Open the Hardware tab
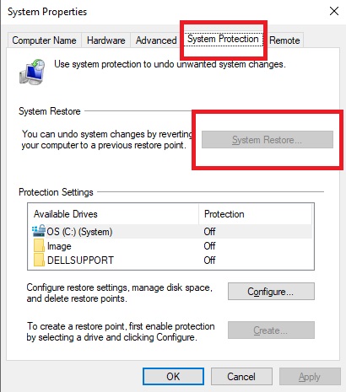Screen dimensions: 346x392 click(x=106, y=40)
